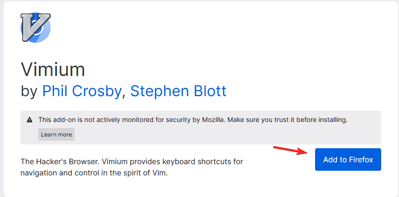Open Phil Crosby's author profile
Screen dimensions: 399x197
tap(82, 91)
